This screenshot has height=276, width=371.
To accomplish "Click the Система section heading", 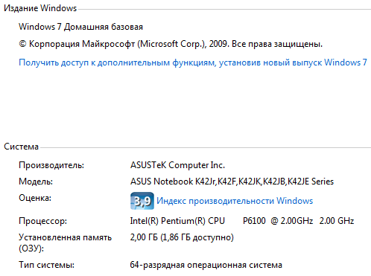I will tap(21, 147).
